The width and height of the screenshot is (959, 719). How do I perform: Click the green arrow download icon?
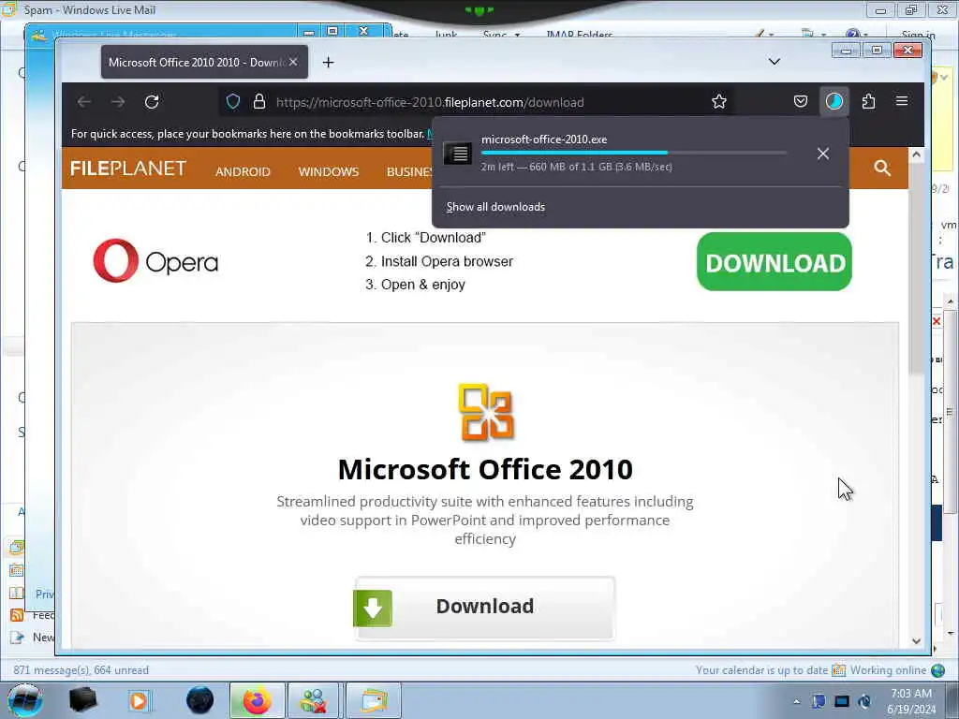(x=373, y=608)
